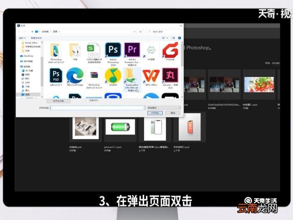293x220 pixels.
Task: Click the 新建文件夹 new folder button
Action: tap(36, 38)
